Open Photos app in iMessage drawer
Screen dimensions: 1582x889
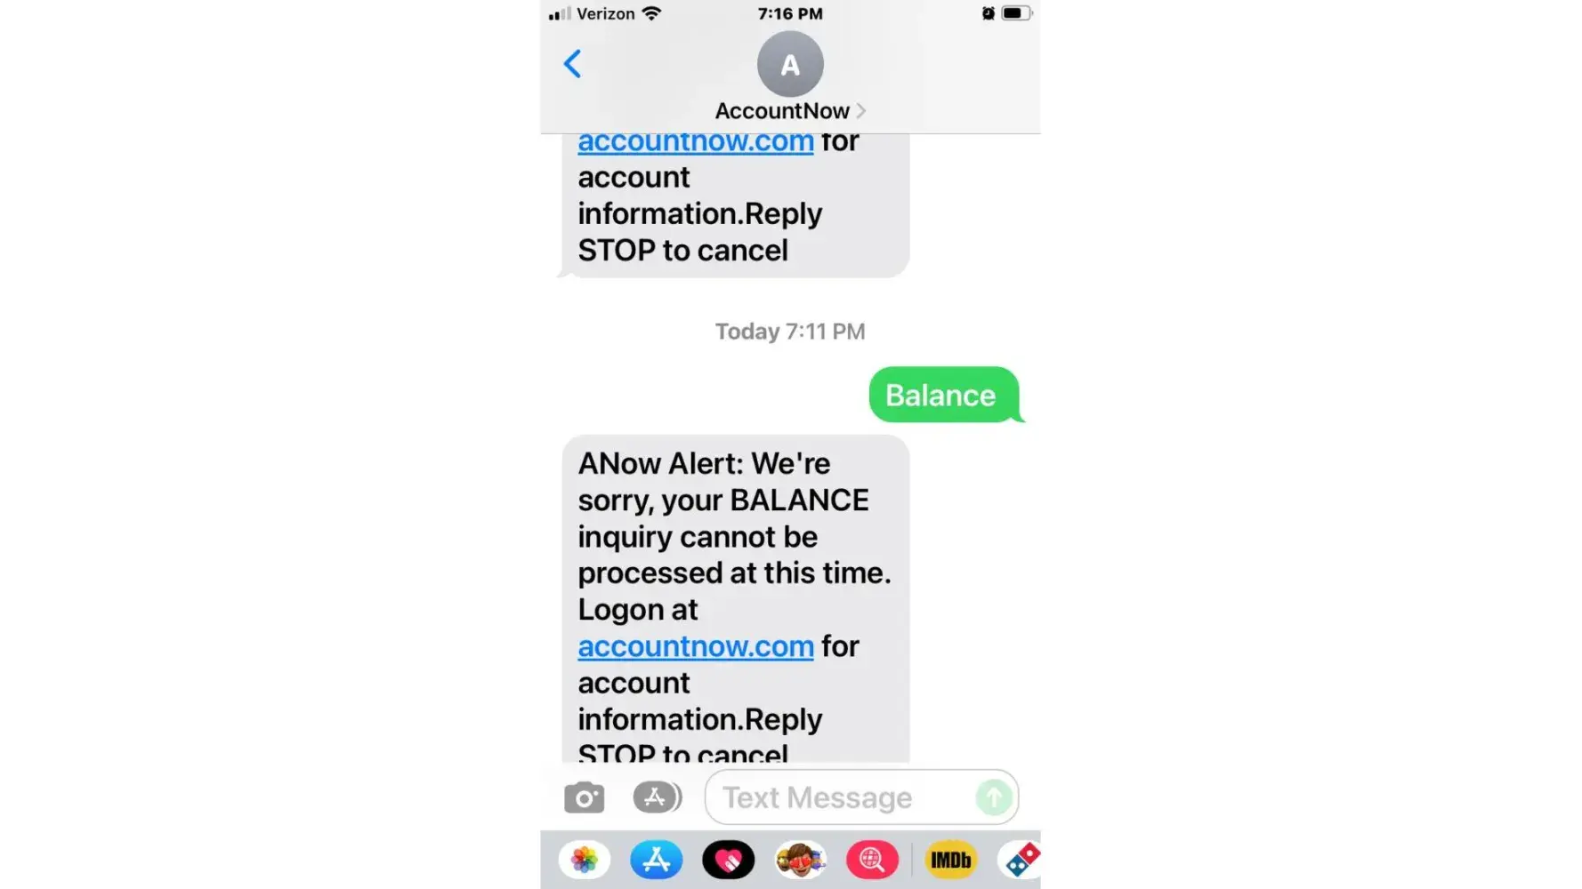(585, 860)
